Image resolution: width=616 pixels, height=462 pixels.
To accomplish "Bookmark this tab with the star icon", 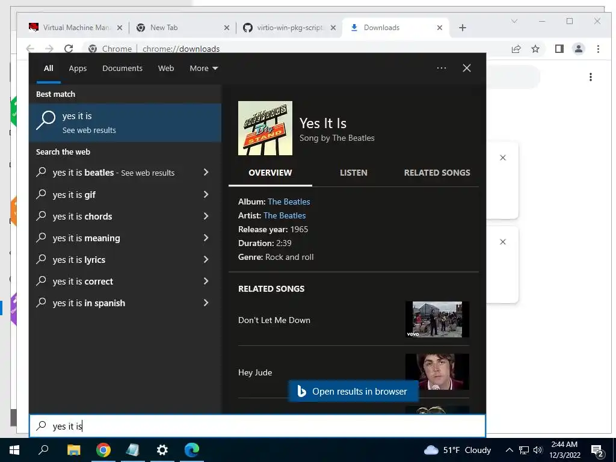I will click(x=535, y=49).
